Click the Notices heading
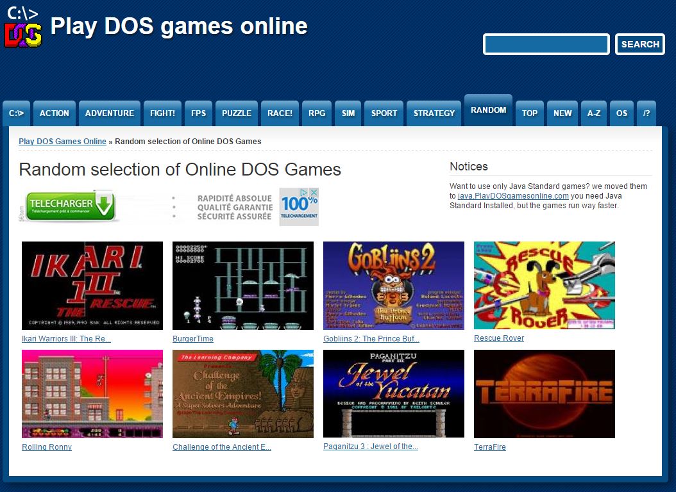 coord(469,167)
